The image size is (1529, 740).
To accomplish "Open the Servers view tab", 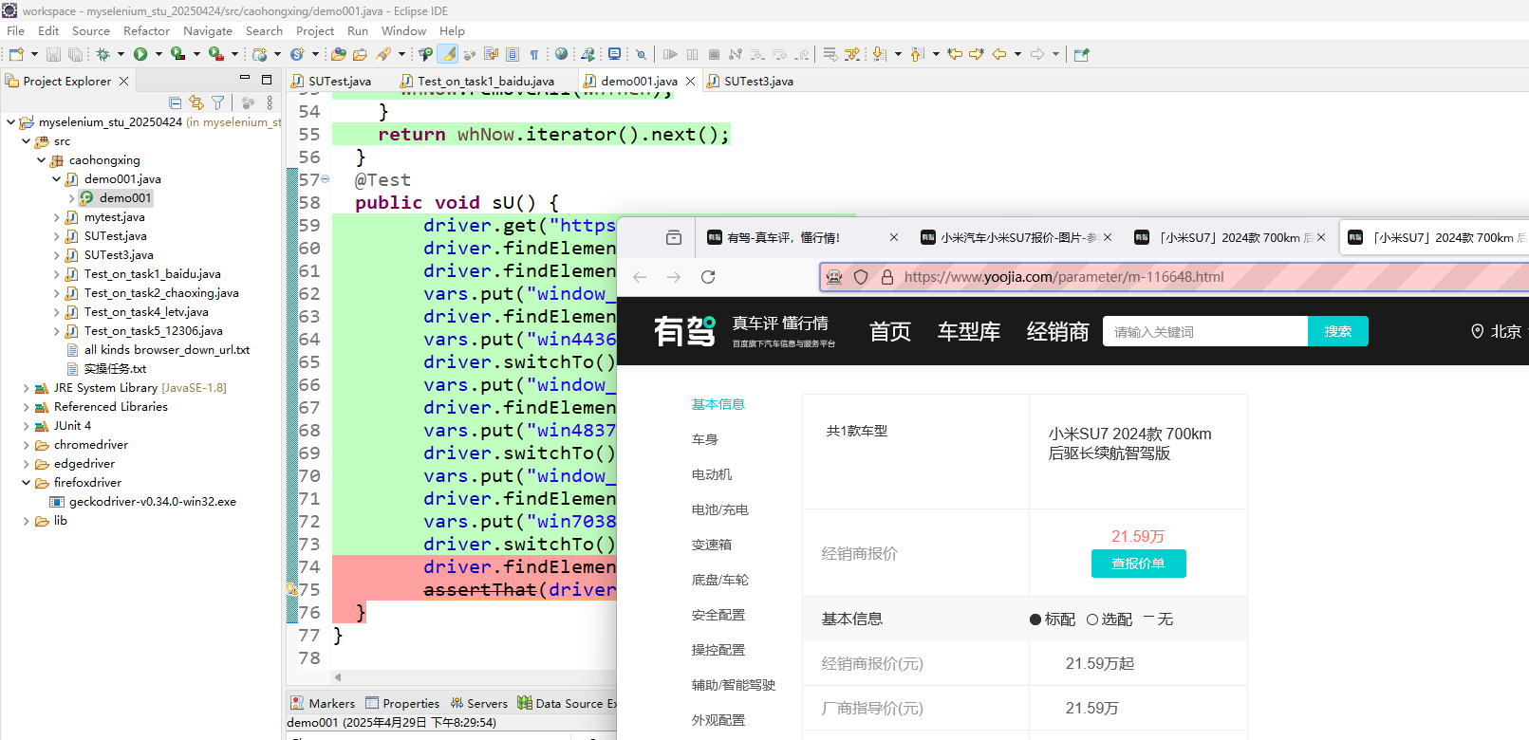I will tap(479, 703).
